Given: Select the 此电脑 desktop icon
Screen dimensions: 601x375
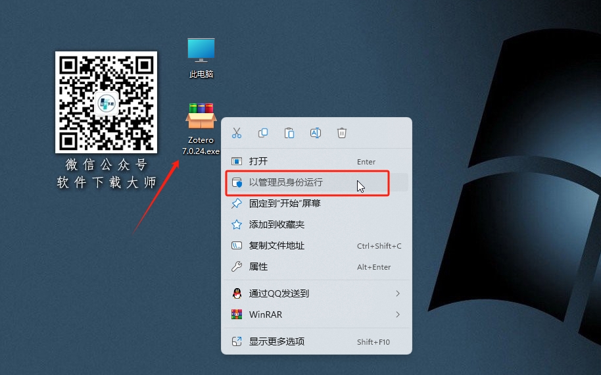Looking at the screenshot, I should point(201,58).
